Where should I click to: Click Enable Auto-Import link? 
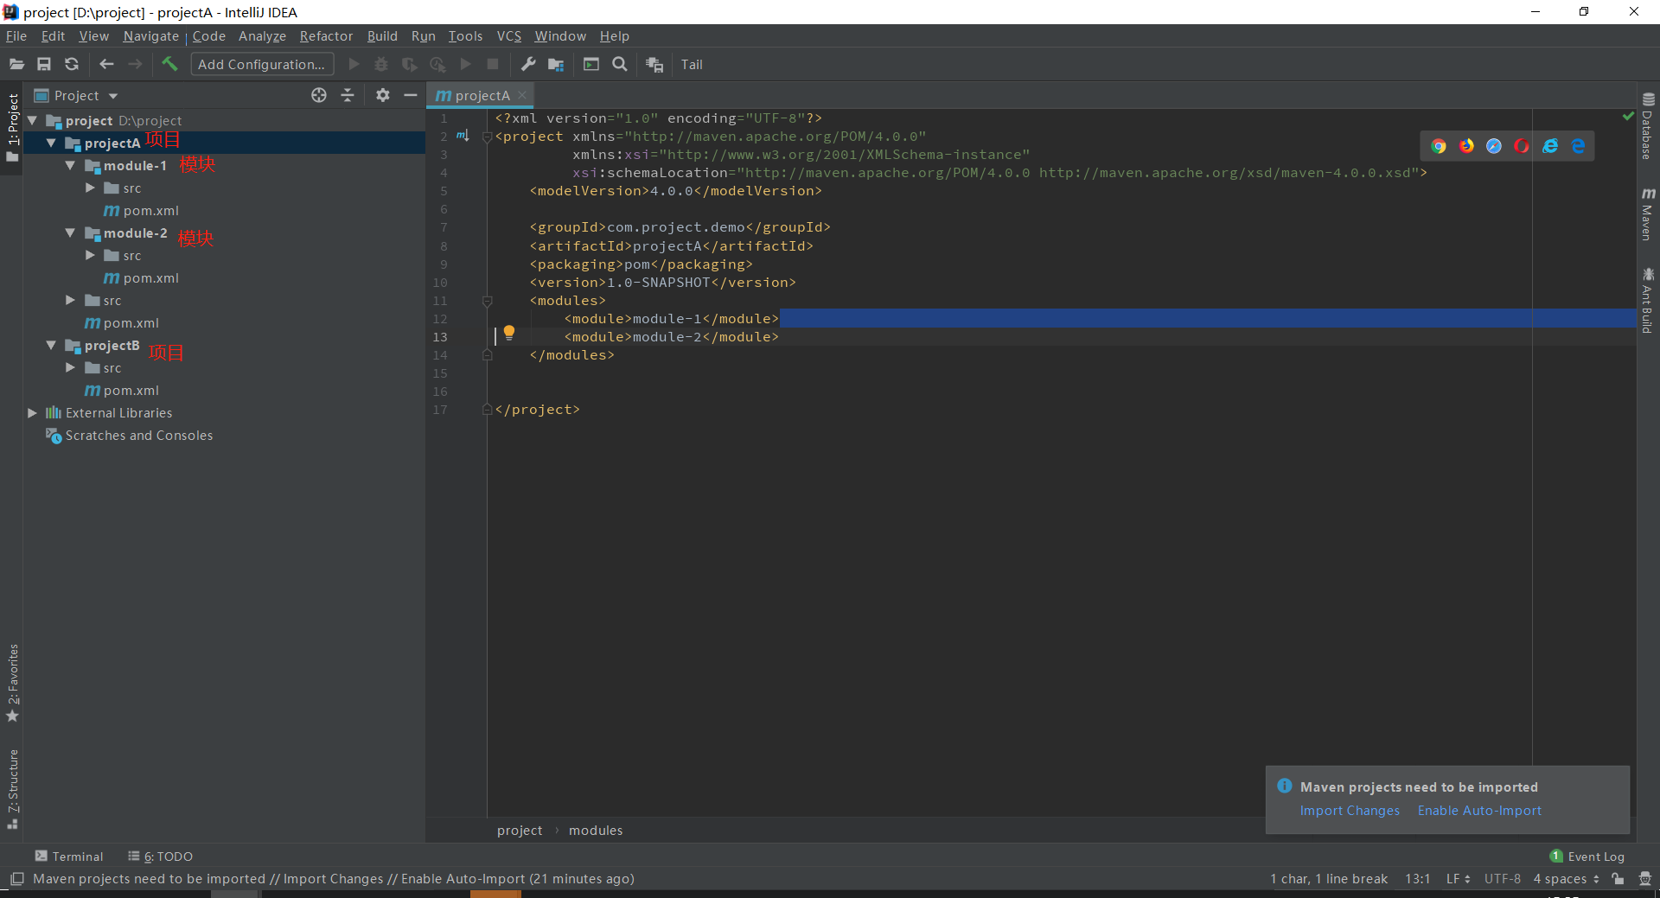[x=1479, y=811]
